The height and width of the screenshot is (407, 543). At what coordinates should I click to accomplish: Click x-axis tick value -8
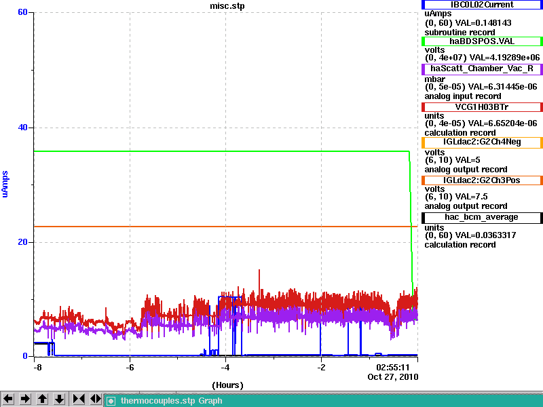click(x=37, y=367)
